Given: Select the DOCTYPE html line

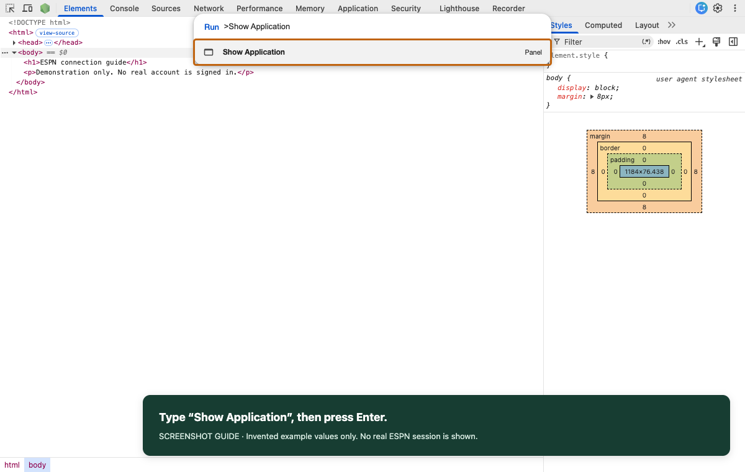Looking at the screenshot, I should [40, 22].
